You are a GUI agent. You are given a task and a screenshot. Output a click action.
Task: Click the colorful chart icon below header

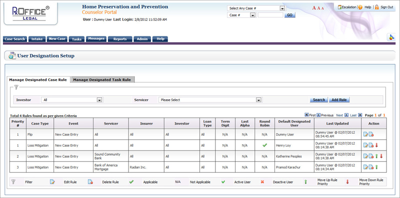point(391,37)
